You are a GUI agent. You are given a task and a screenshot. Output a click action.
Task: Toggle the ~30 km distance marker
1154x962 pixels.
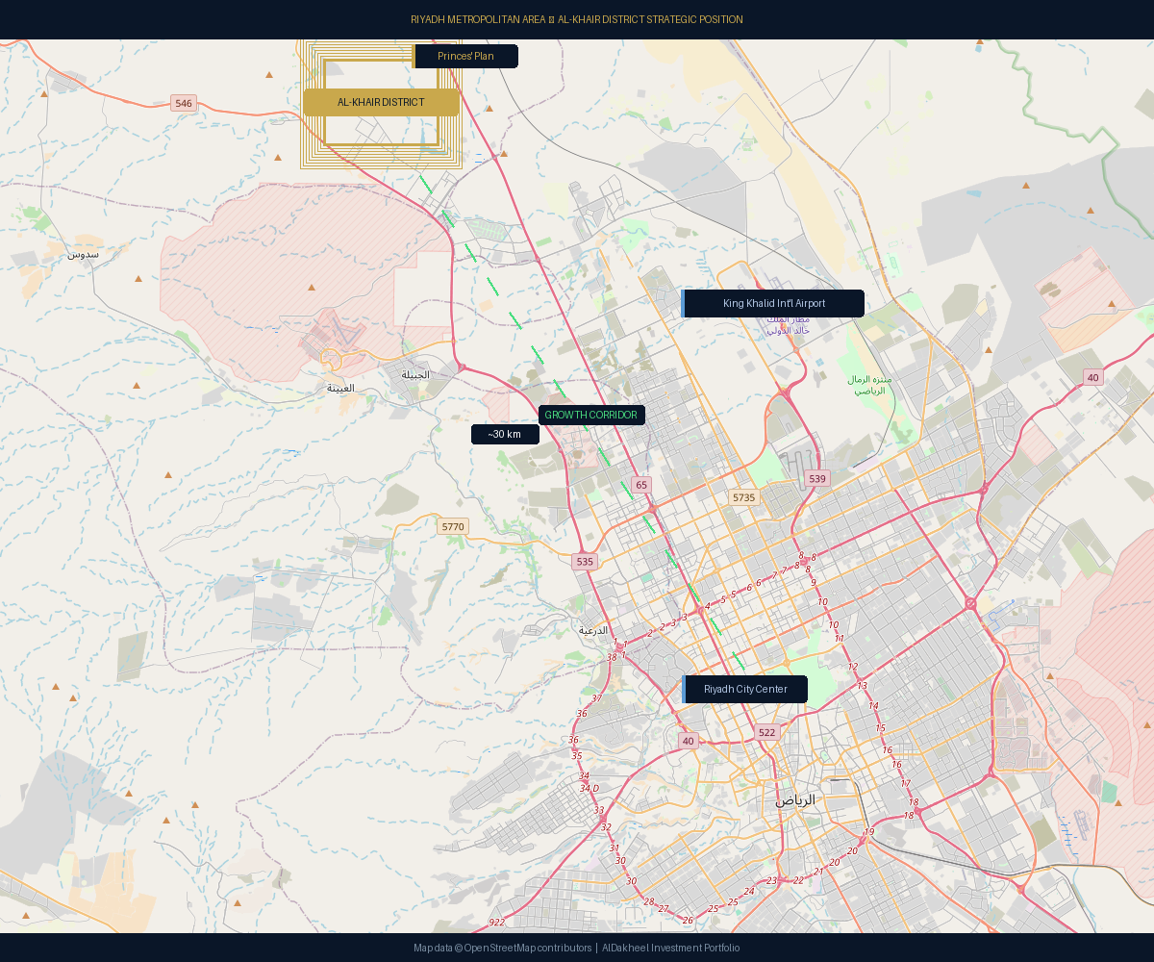click(x=505, y=434)
